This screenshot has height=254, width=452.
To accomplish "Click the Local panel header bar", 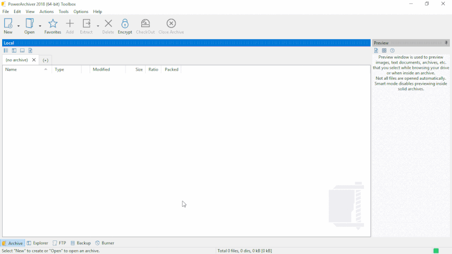I will pyautogui.click(x=186, y=43).
